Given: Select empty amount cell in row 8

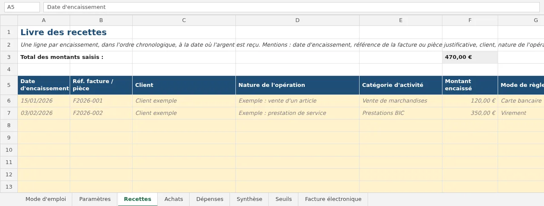Looking at the screenshot, I should coord(470,125).
